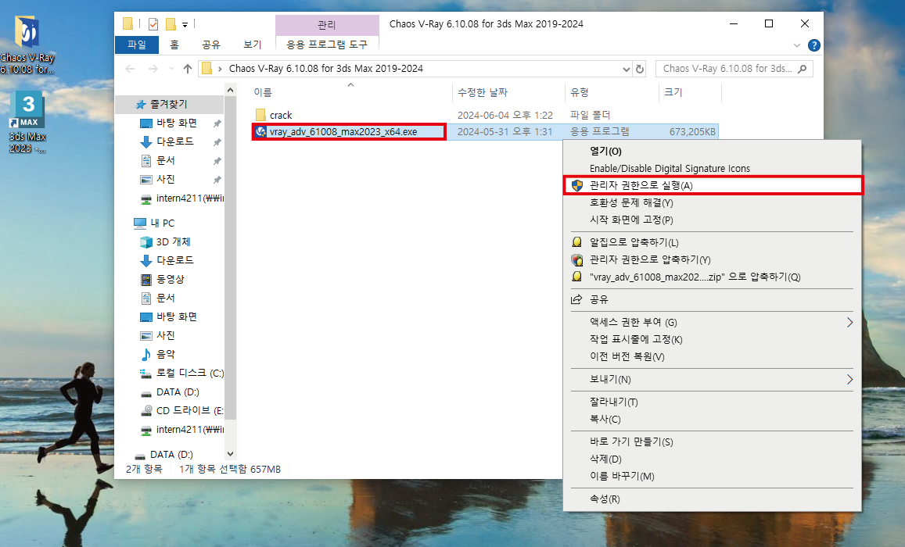Select 문서 under 내 PC
Image resolution: width=905 pixels, height=547 pixels.
(166, 298)
